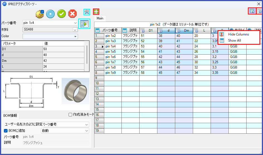This screenshot has width=263, height=155.
Task: Click the green checkmark confirm button
Action: (x=62, y=14)
